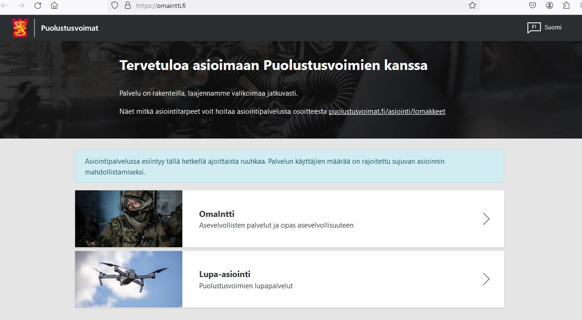Save the page with the Pocket icon
582x320 pixels.
coord(532,7)
